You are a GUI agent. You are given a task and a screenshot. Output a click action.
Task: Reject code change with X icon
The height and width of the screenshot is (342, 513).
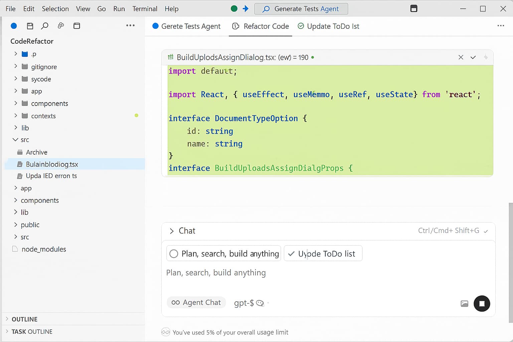point(461,57)
